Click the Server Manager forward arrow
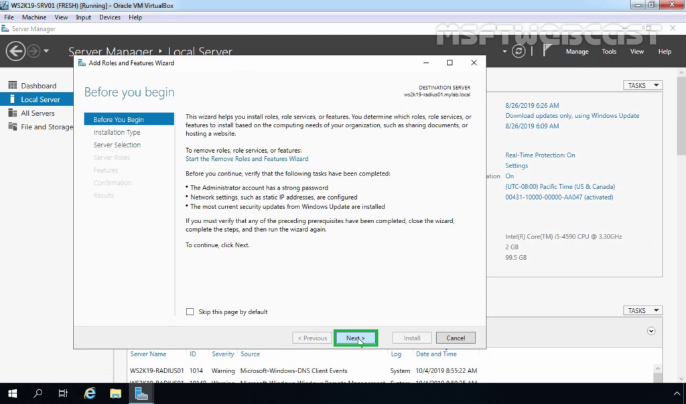 point(33,51)
